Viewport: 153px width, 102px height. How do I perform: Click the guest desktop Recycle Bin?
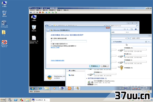[x=34, y=28]
